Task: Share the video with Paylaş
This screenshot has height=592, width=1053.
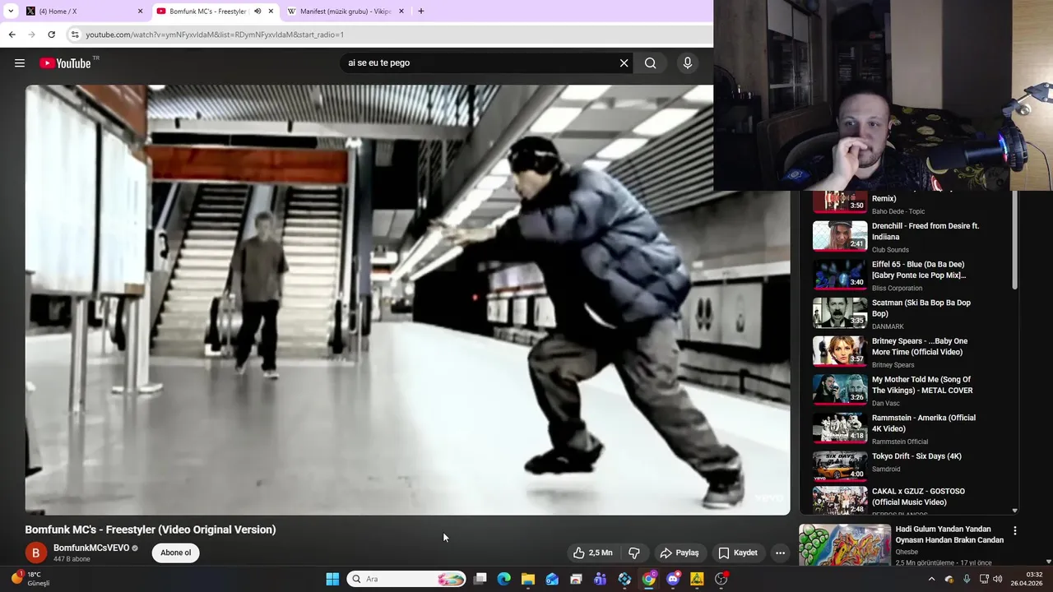Action: pos(680,553)
